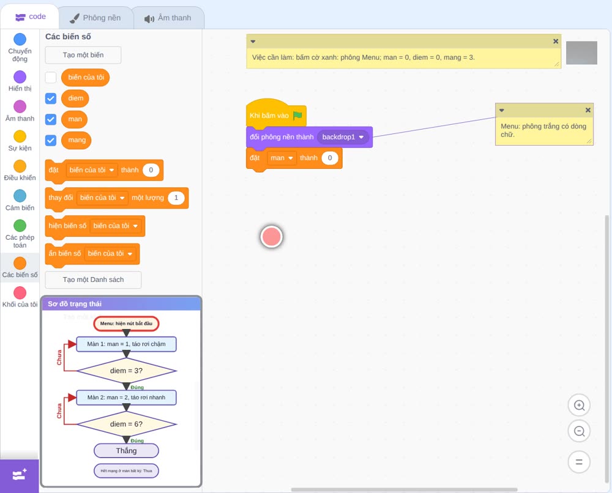Enable the 'biến của tôi' variable checkbox
The width and height of the screenshot is (612, 493).
click(x=51, y=77)
